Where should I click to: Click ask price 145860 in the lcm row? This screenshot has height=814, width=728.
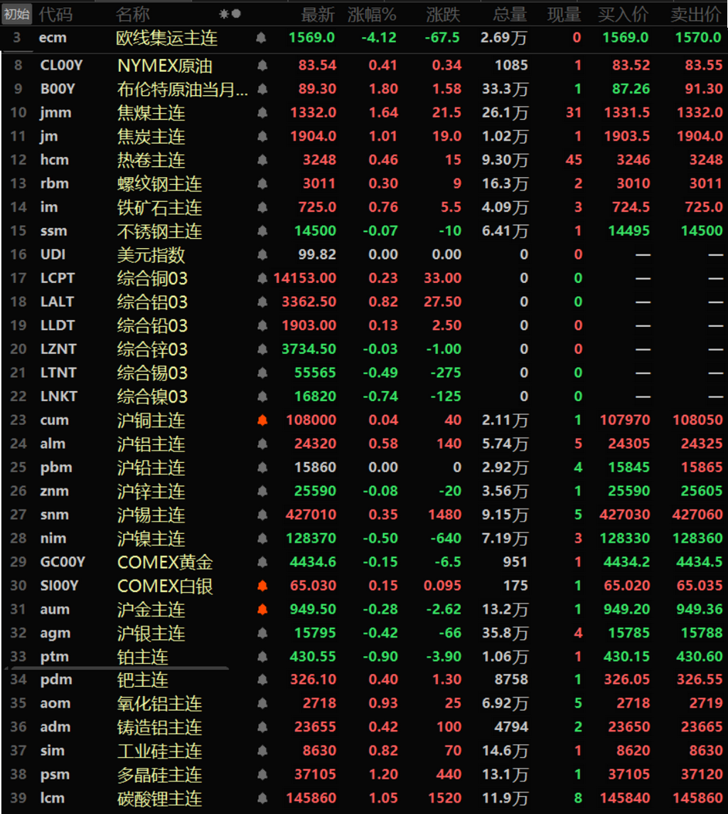pos(697,798)
